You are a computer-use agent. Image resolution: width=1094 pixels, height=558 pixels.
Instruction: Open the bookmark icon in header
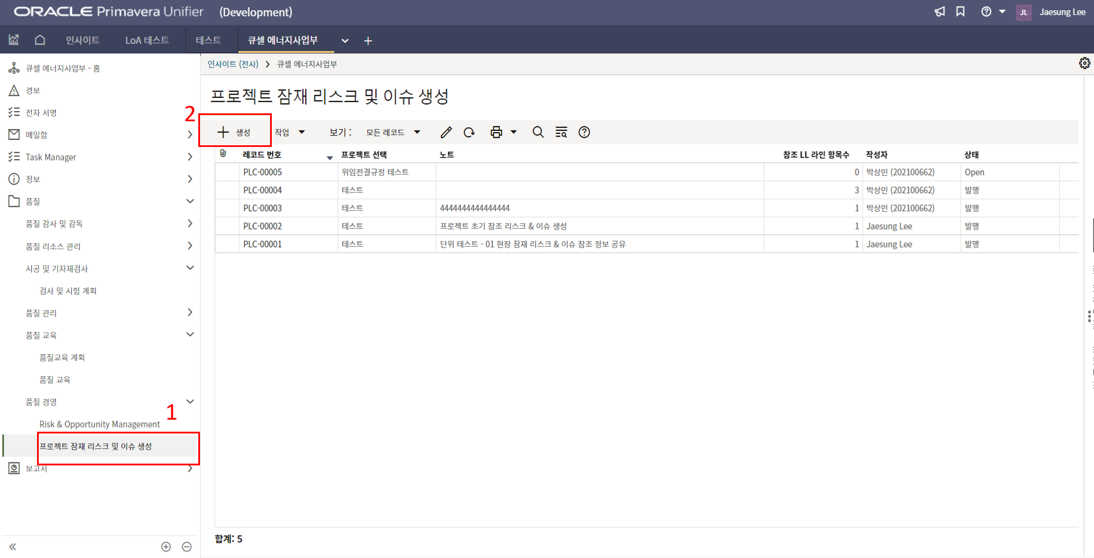[961, 12]
